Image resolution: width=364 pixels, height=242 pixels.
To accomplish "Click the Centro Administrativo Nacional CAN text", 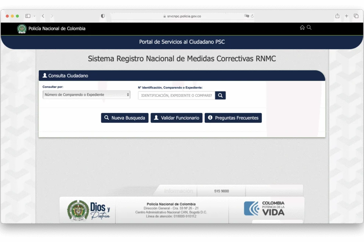I will [171, 212].
